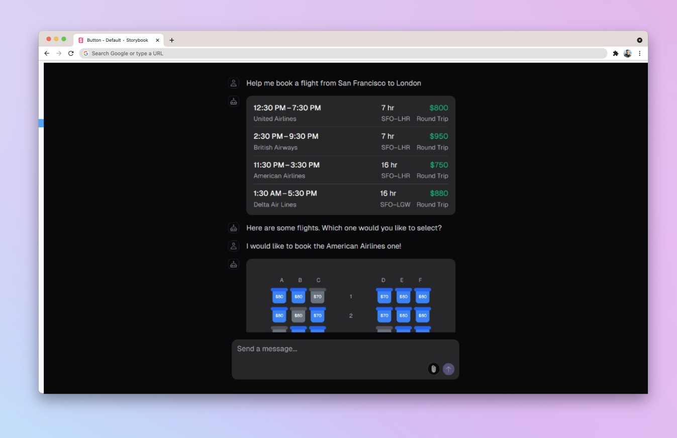Click user avatar beside 'Help me book a flight'
This screenshot has width=677, height=438.
tap(234, 83)
